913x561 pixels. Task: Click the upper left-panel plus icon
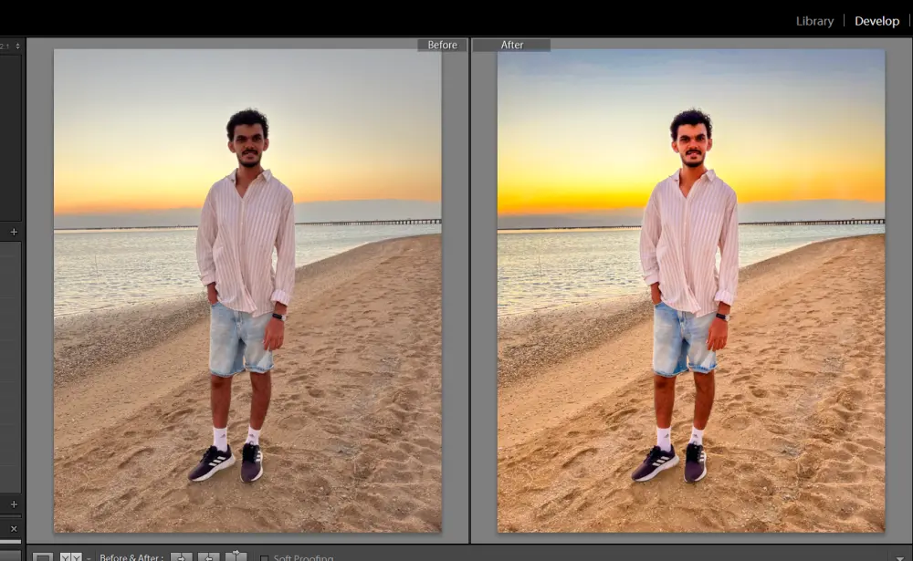click(x=14, y=232)
